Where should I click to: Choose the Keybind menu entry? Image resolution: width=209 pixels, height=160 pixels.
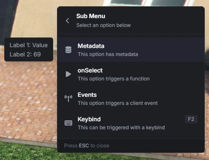[x=131, y=123]
